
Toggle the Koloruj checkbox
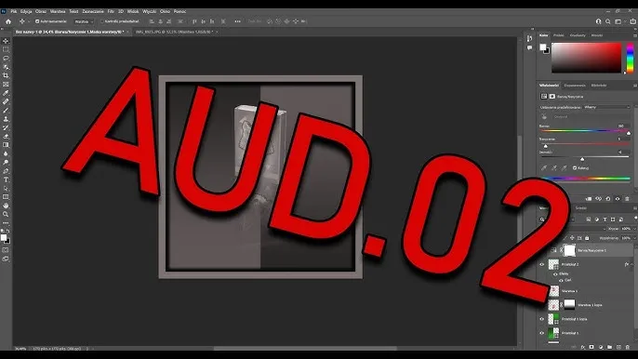[575, 167]
